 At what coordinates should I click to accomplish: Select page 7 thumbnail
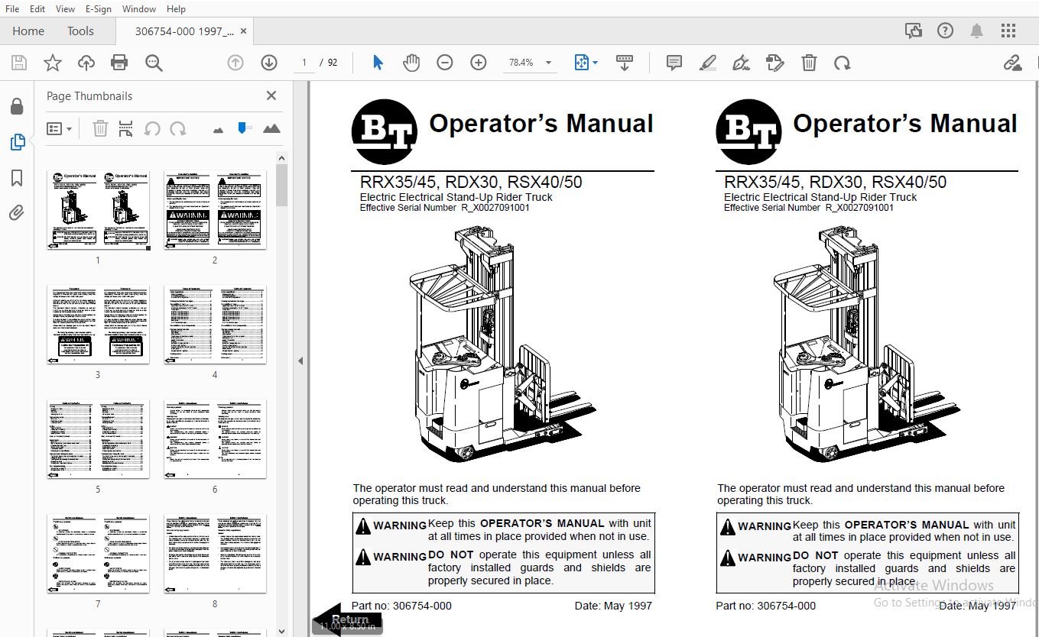pos(98,553)
